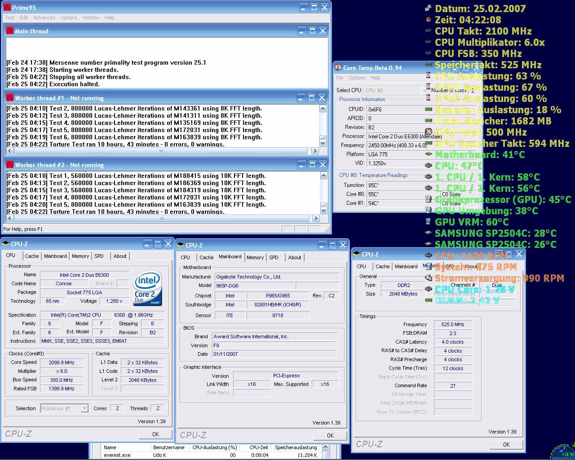Click the Memory Frequency field 525.0 MHz
This screenshot has width=575, height=460.
point(453,324)
